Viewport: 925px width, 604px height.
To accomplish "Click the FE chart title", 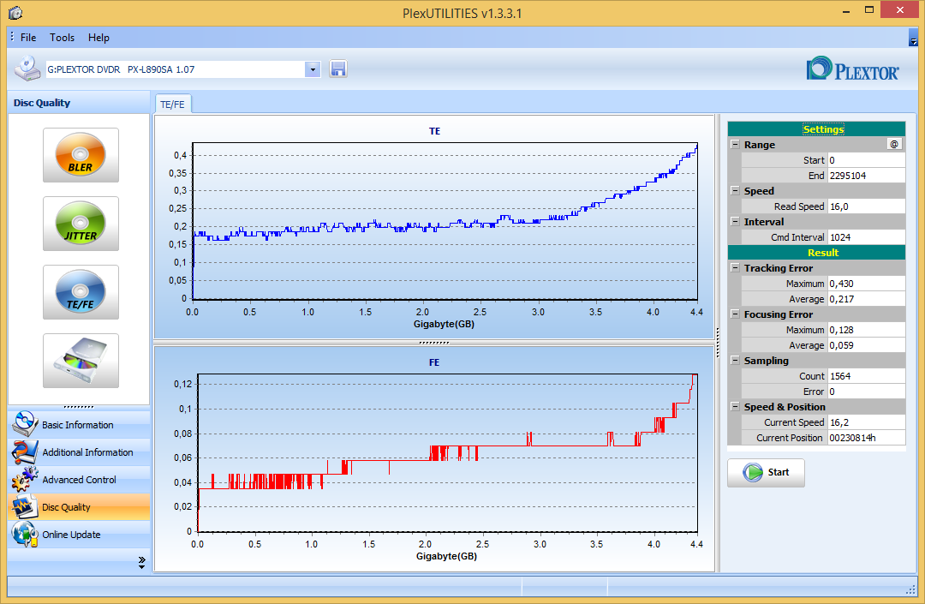I will click(434, 362).
